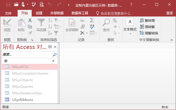Viewport: 176px width, 110px height.
Task: Click the Remove Sort icon
Action: coord(50,33)
